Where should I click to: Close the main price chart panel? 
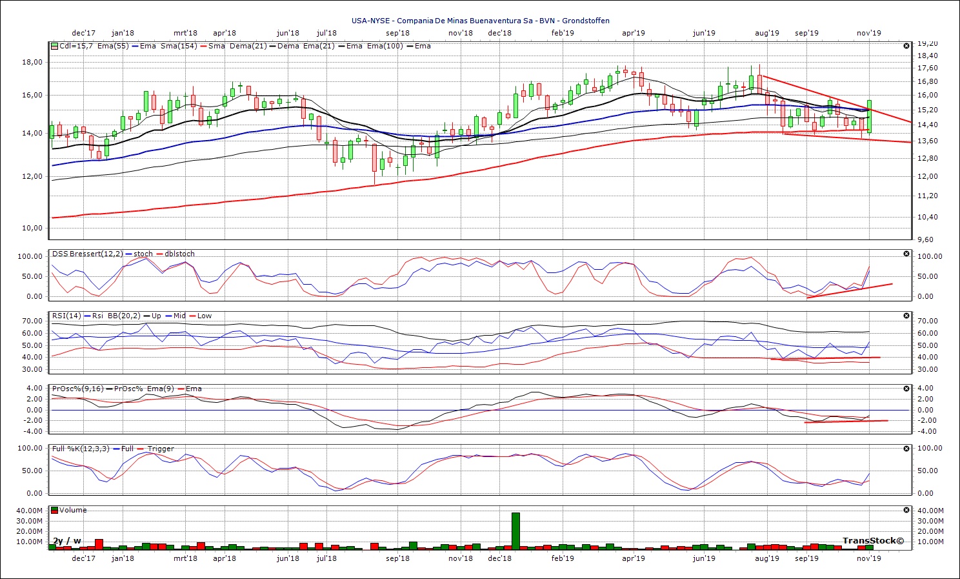(x=906, y=46)
